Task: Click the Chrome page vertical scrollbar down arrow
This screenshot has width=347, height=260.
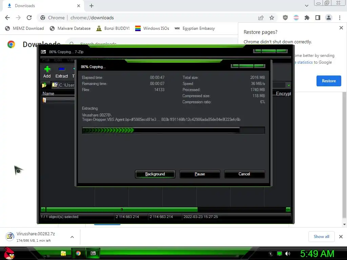Action: click(344, 224)
